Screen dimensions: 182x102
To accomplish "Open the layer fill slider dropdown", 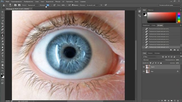I will click(x=181, y=63).
